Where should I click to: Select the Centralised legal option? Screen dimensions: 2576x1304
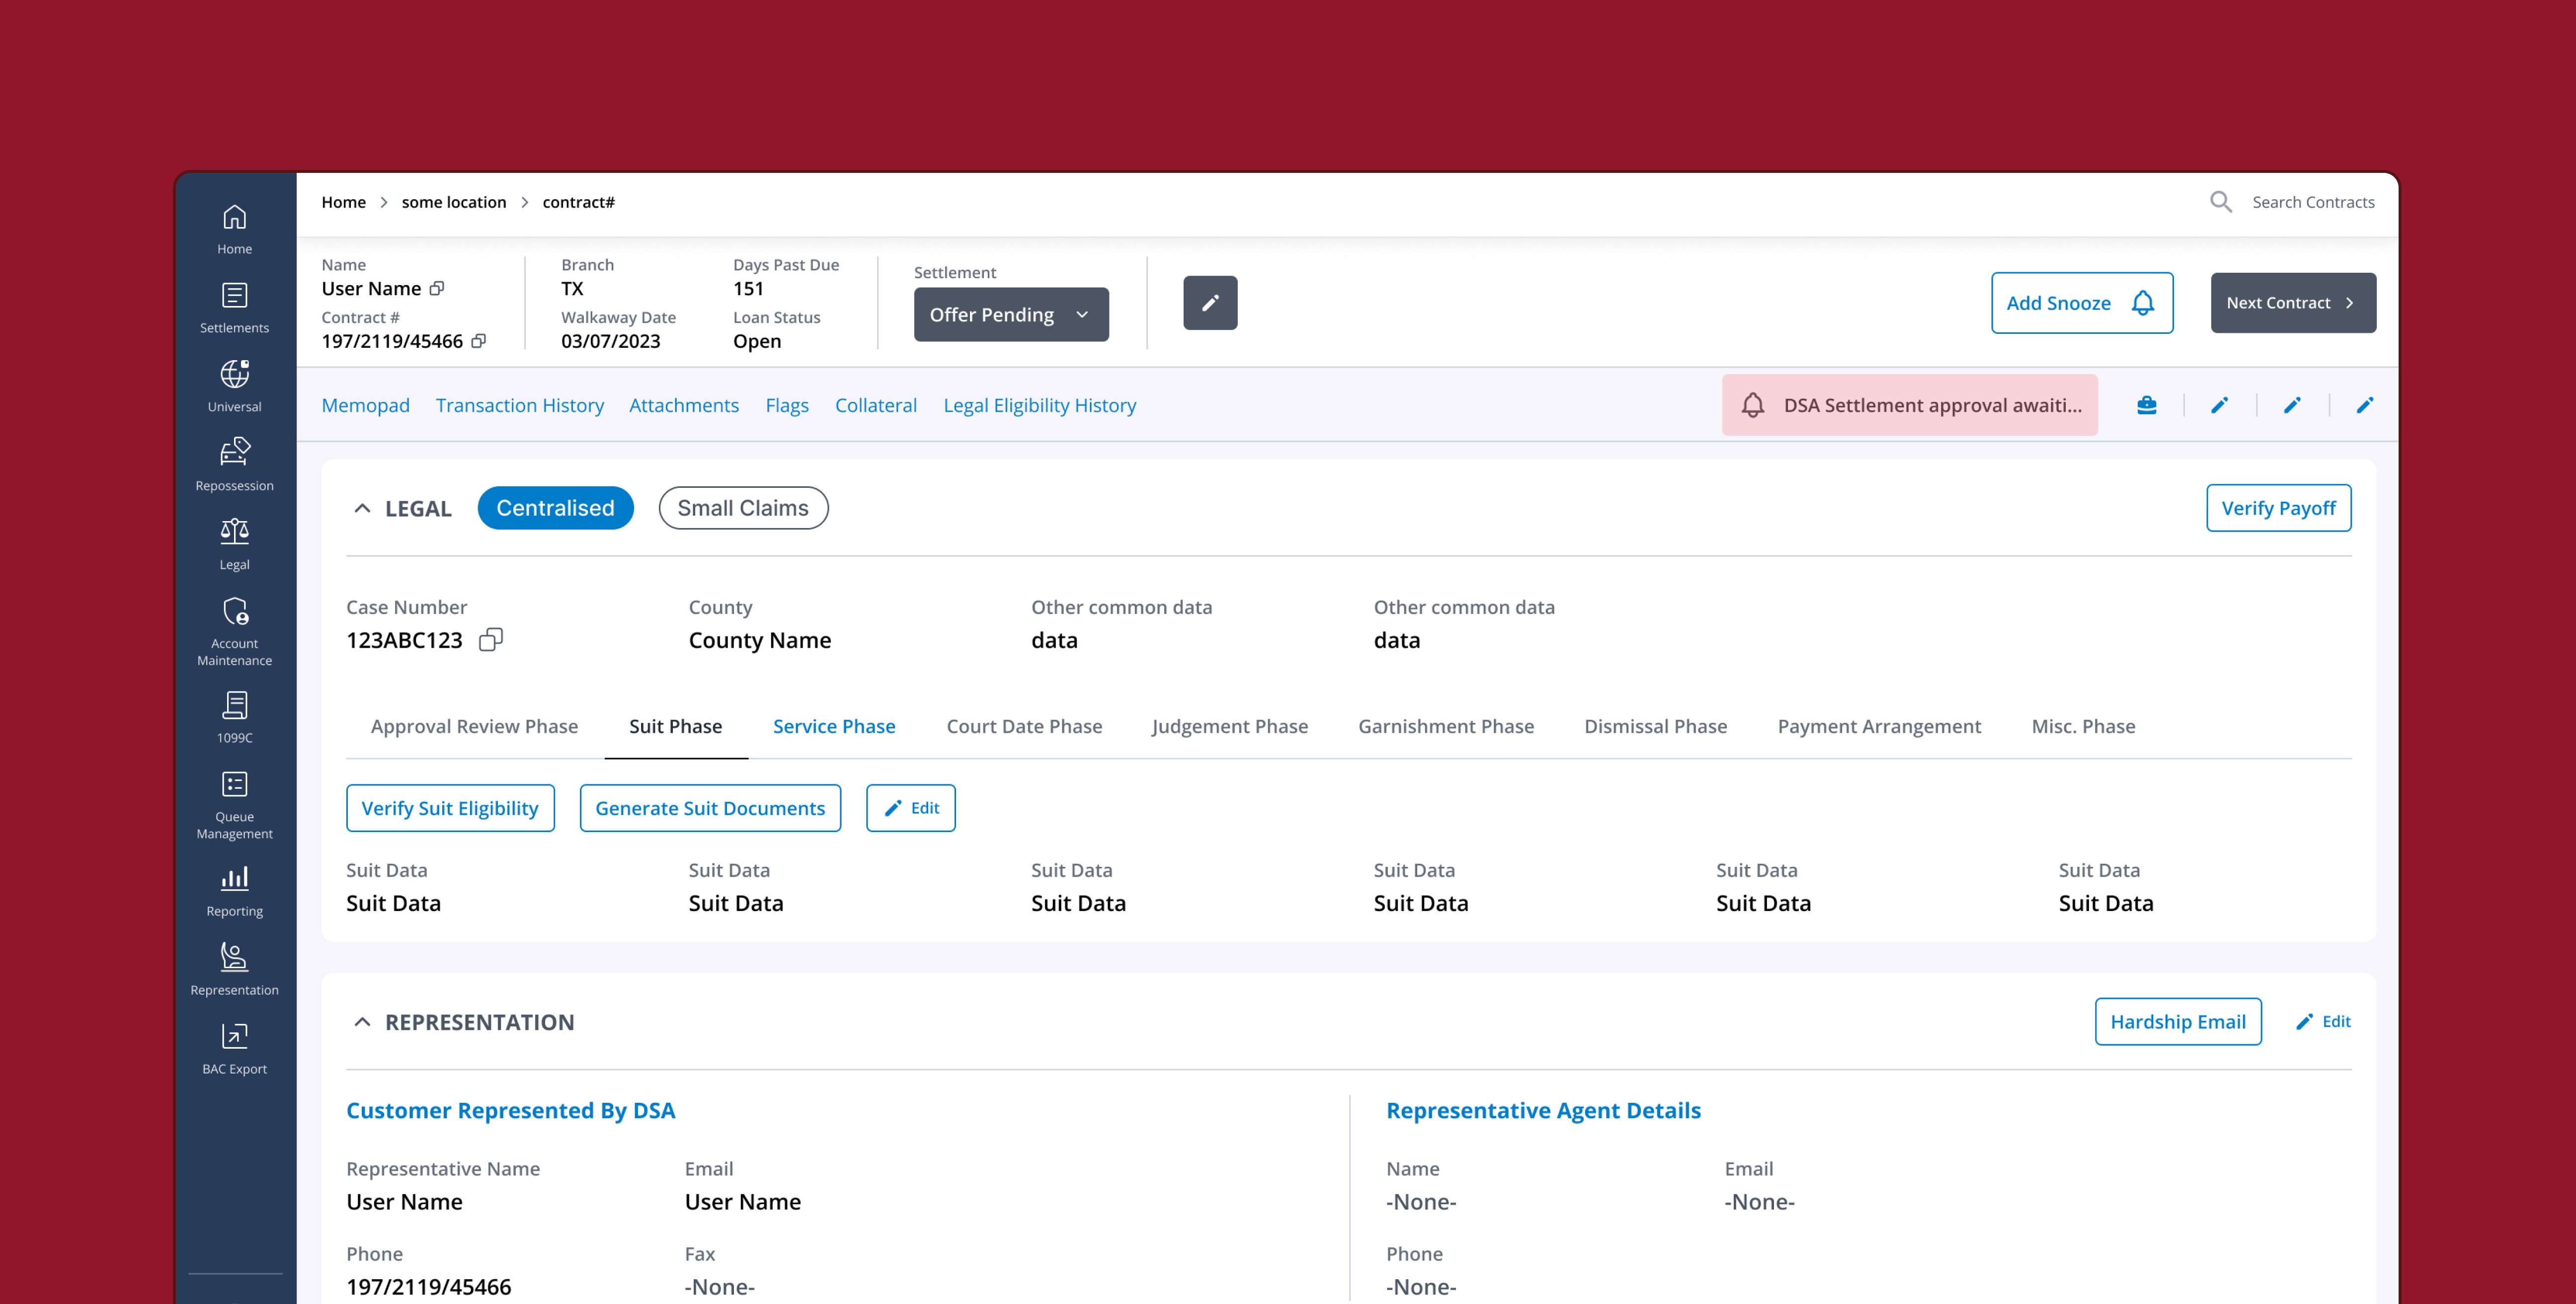(x=555, y=507)
